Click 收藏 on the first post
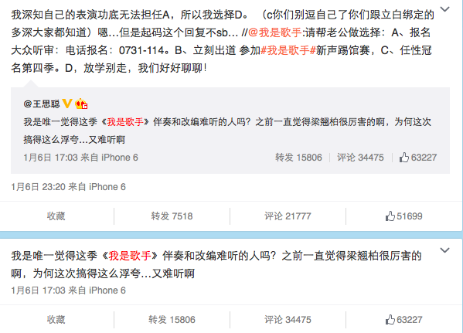Viewport: 463px width, 333px height. click(x=56, y=216)
